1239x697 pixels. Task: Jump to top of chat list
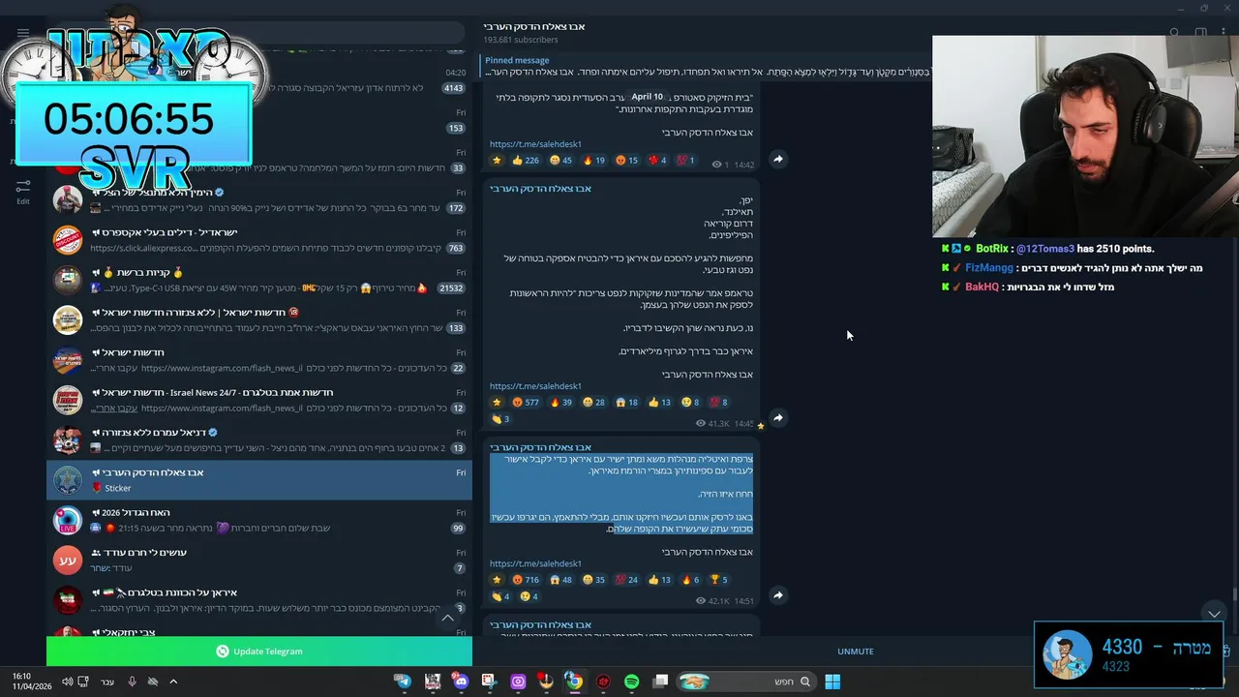coord(447,618)
